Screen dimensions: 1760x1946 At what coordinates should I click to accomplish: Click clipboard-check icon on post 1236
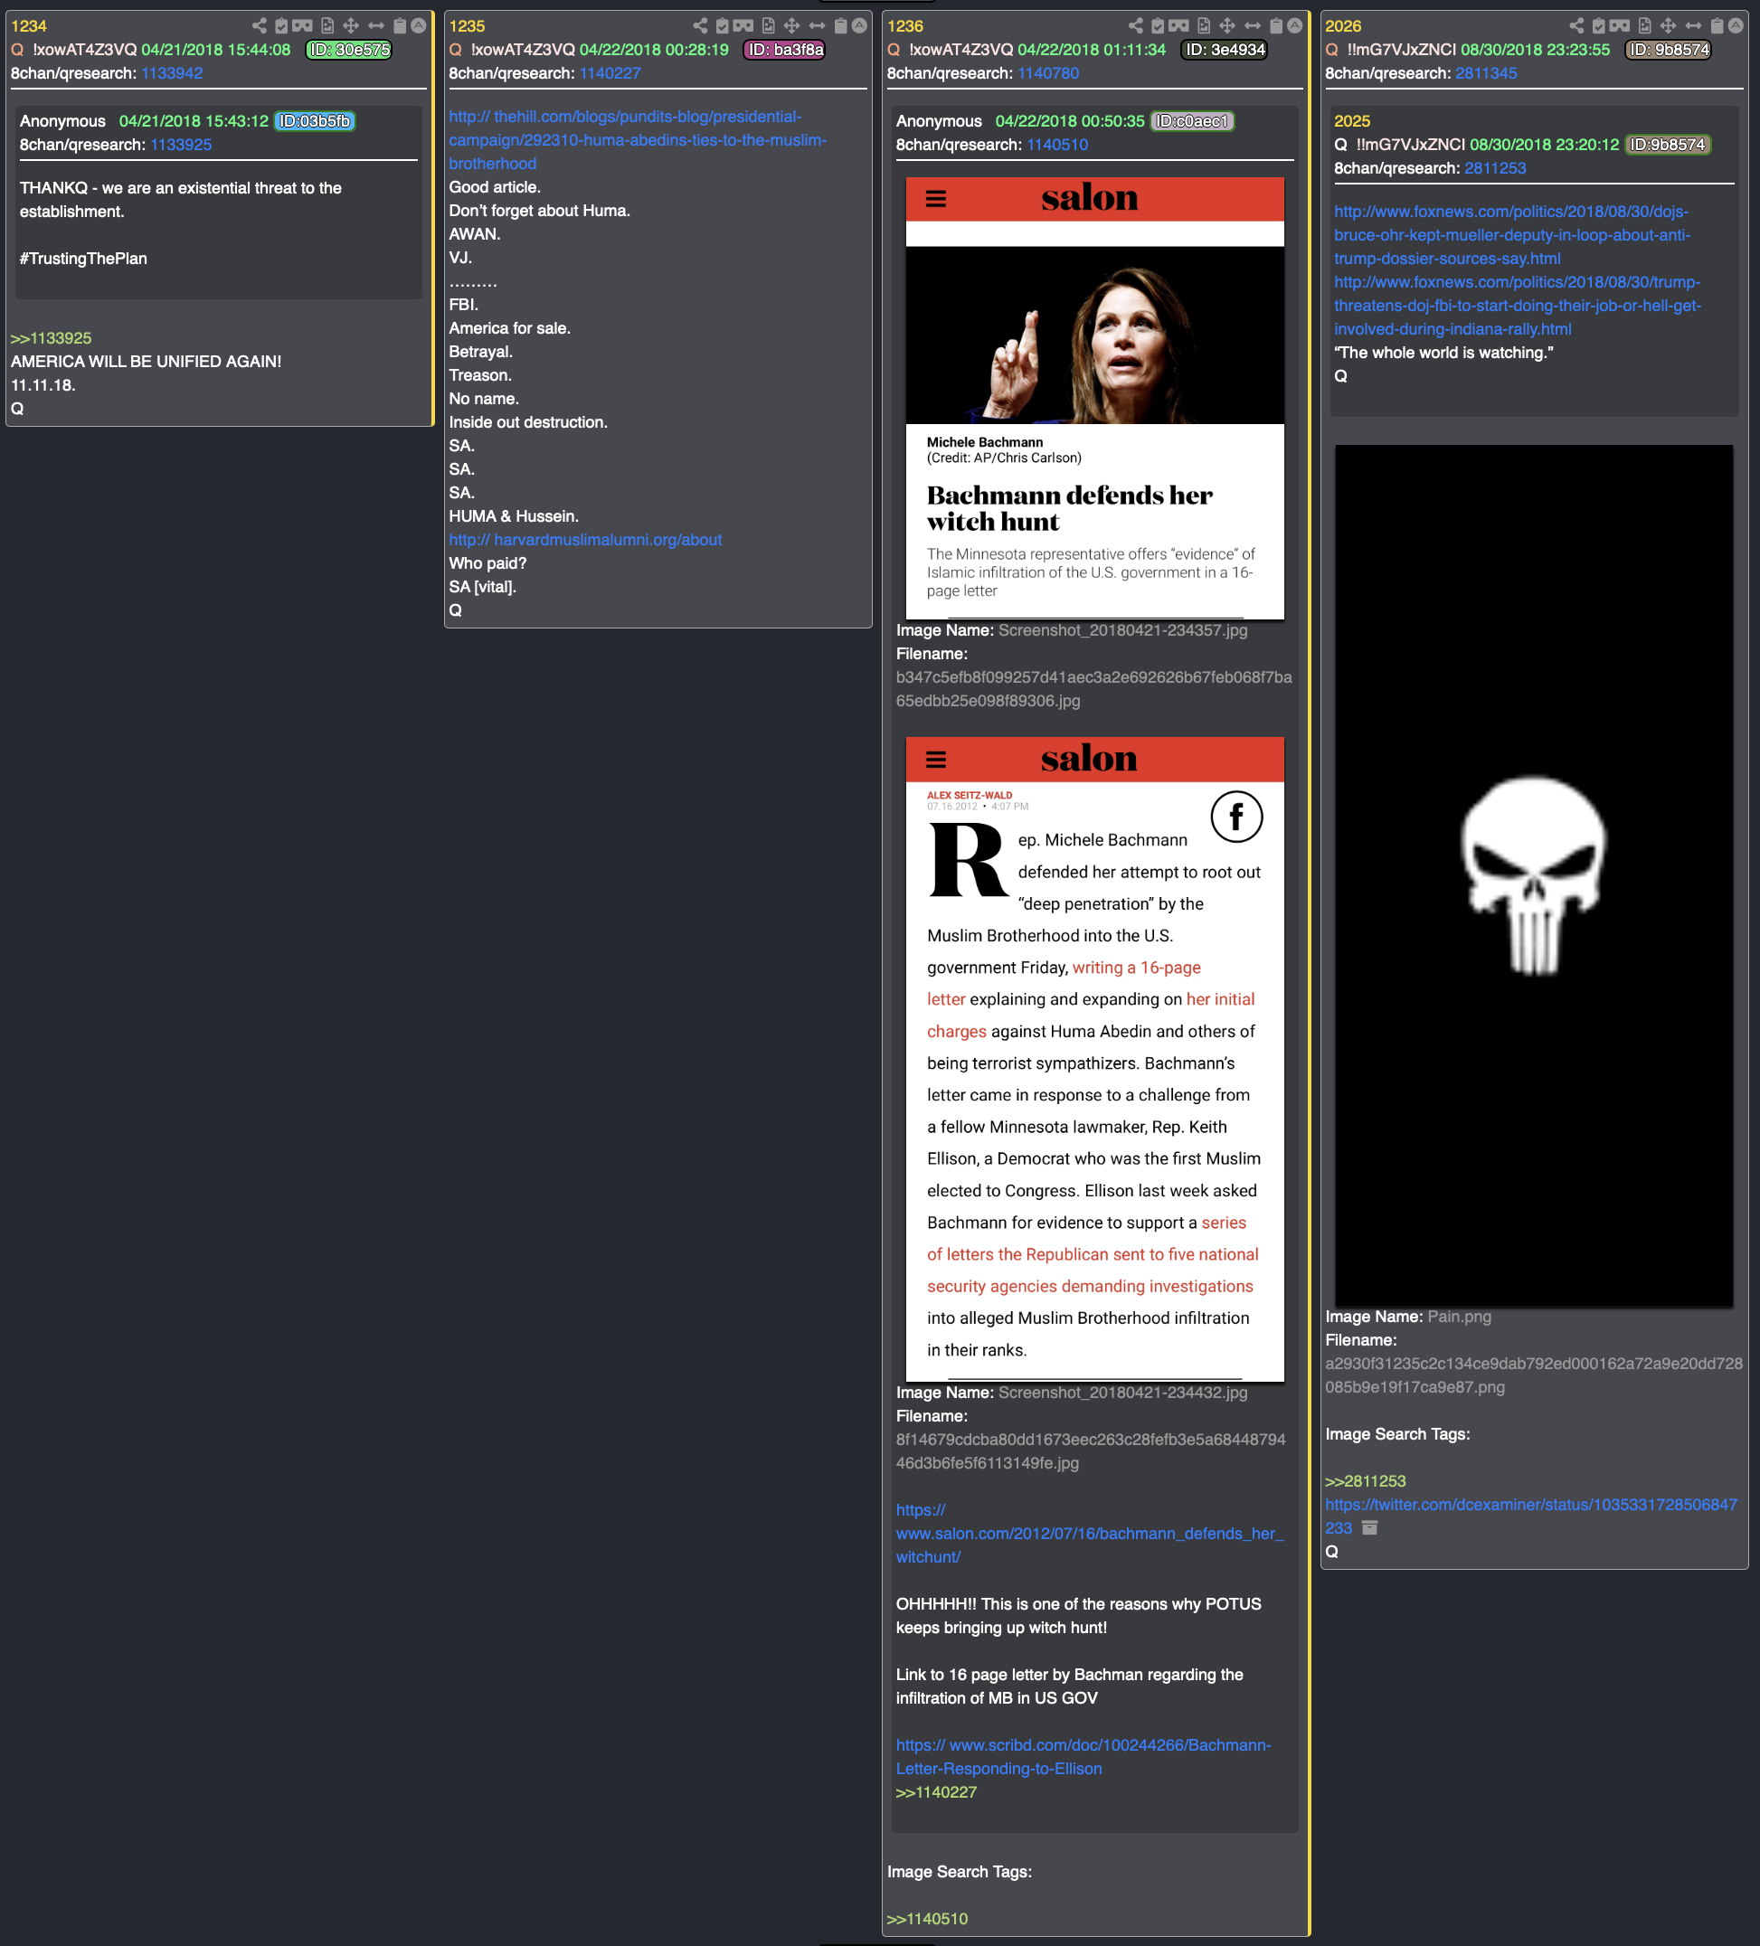point(1158,26)
